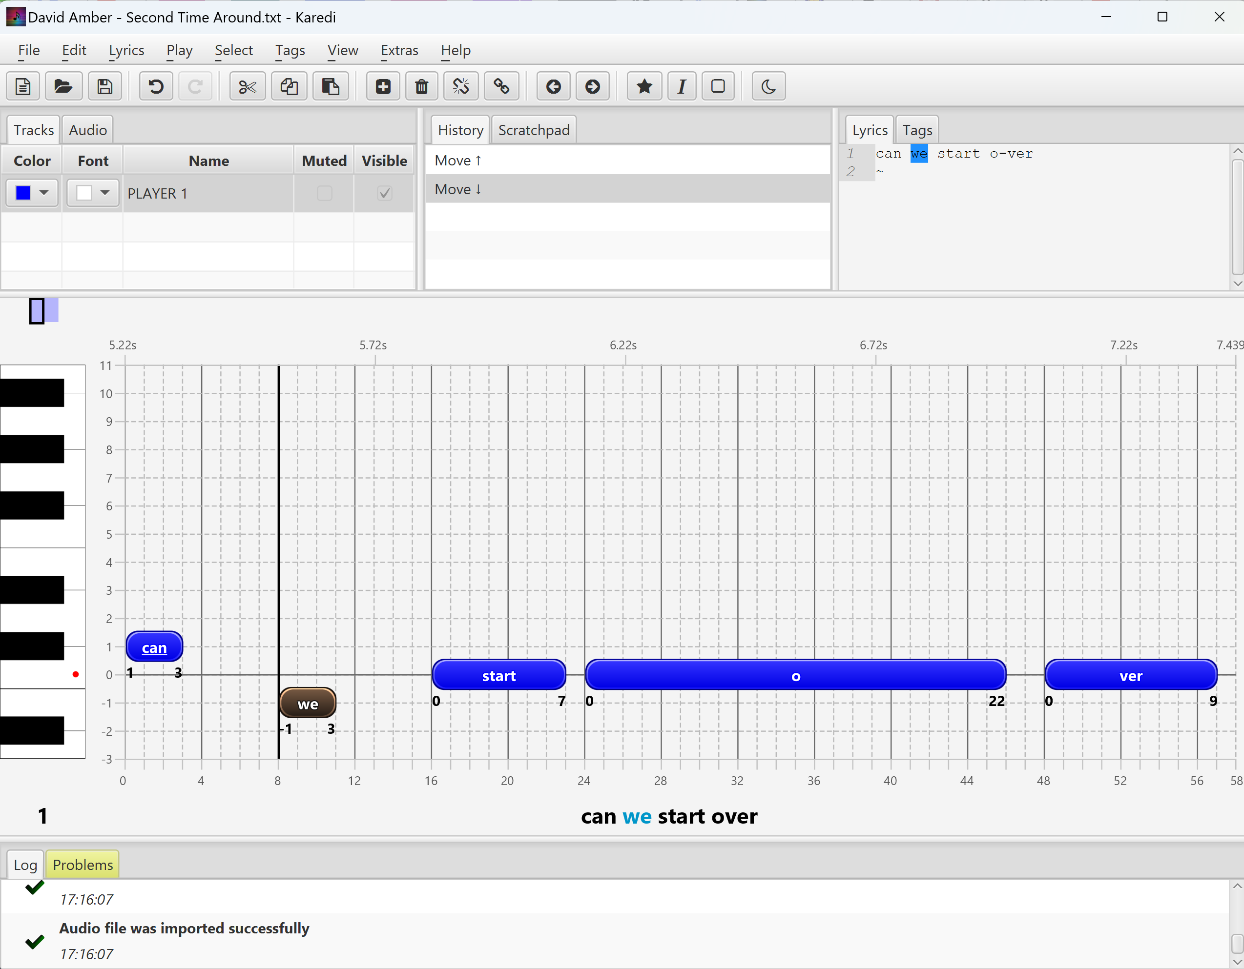Select the 'start' note block
The image size is (1244, 969).
(498, 675)
